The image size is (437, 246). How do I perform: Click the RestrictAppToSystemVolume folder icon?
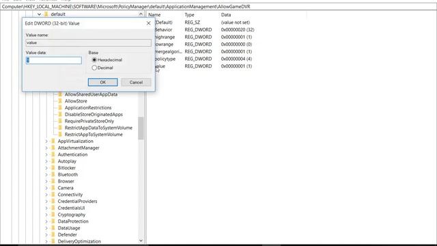[x=60, y=135]
